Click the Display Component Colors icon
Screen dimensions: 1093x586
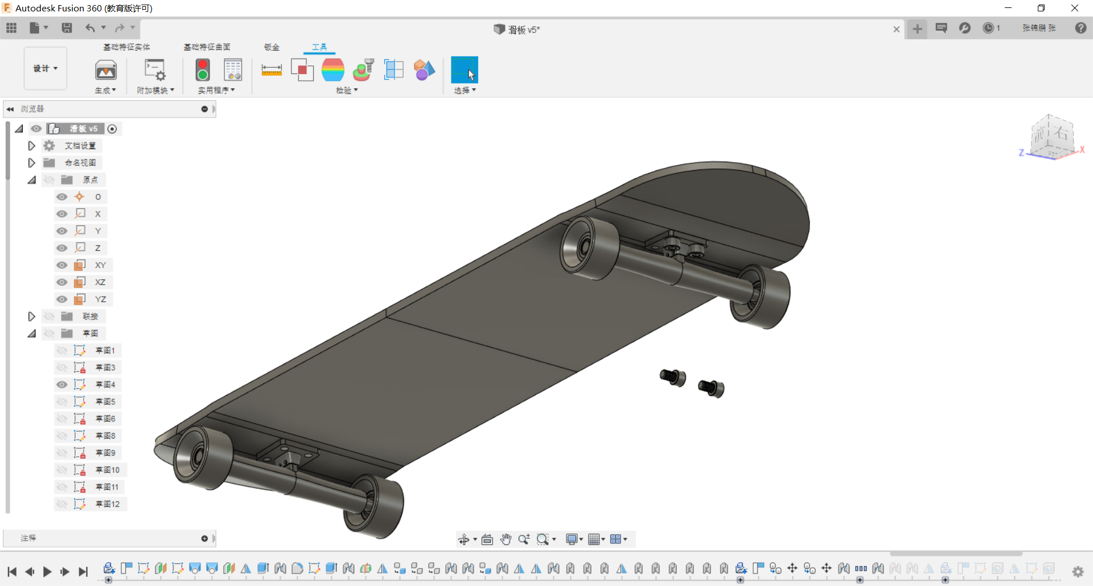(x=424, y=70)
